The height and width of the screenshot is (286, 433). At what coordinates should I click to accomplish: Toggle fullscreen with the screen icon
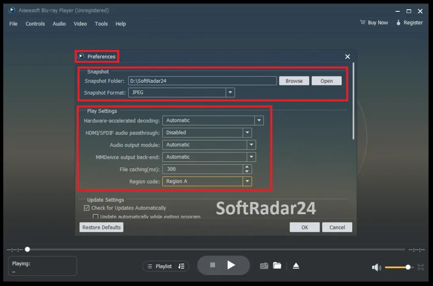click(420, 267)
